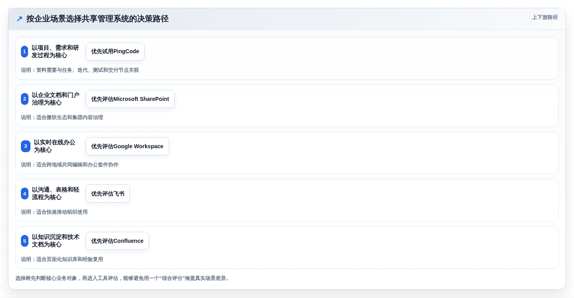The height and width of the screenshot is (298, 574).
Task: Select 优先评估Microsoft SharePoint button
Action: click(x=130, y=99)
